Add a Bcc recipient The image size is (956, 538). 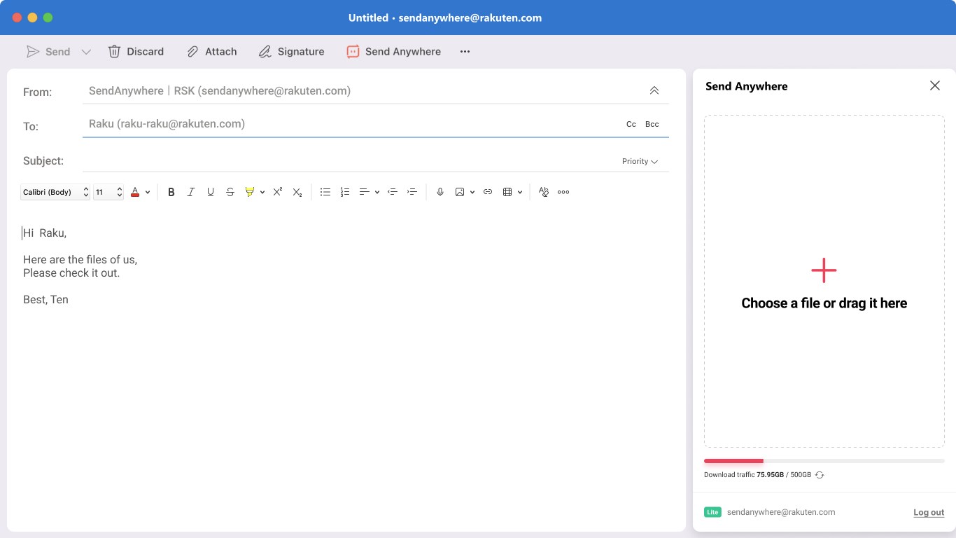652,124
